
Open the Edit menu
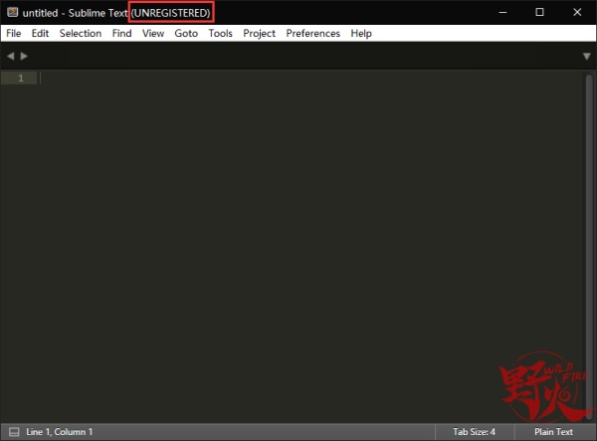pos(40,33)
